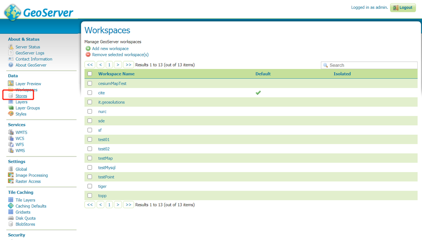Click the red minus Remove workspace icon
Viewport: 422px width, 240px height.
click(x=88, y=54)
